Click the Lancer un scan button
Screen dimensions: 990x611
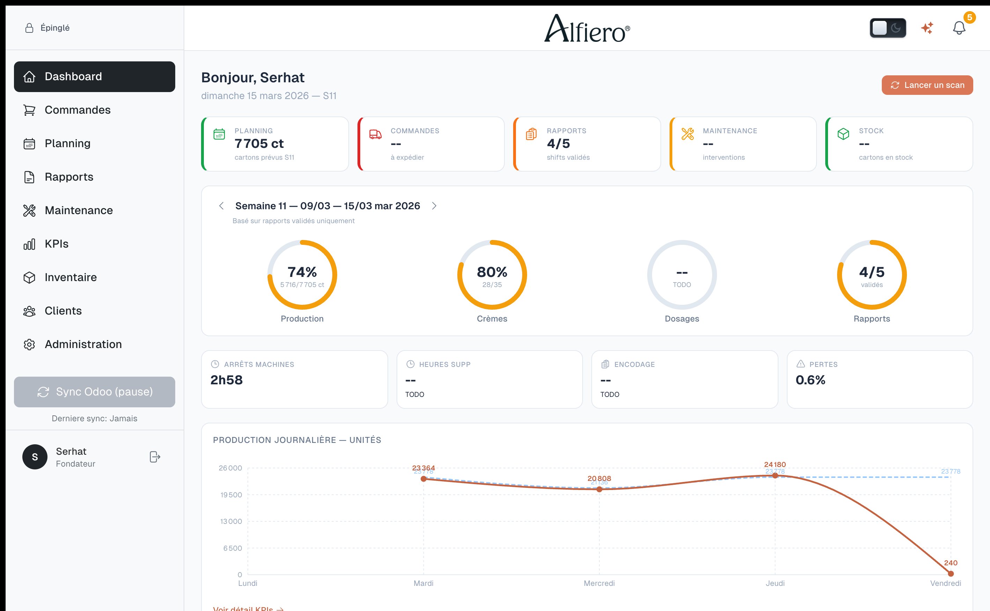click(927, 85)
